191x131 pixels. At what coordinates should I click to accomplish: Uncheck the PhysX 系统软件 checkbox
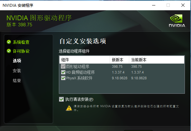pos(63,78)
